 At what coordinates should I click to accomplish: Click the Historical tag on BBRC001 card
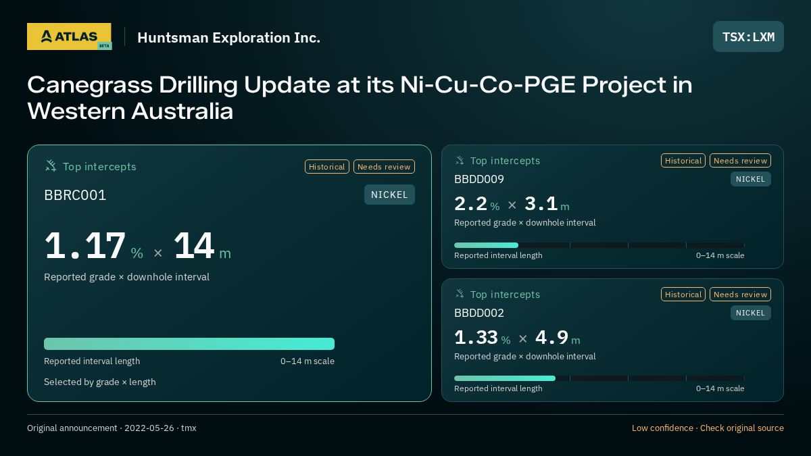327,167
